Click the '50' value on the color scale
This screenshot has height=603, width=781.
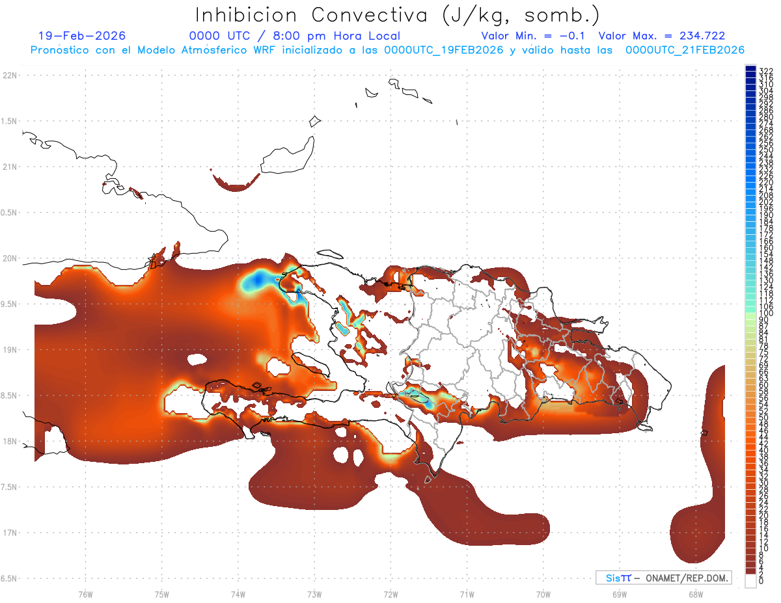763,417
